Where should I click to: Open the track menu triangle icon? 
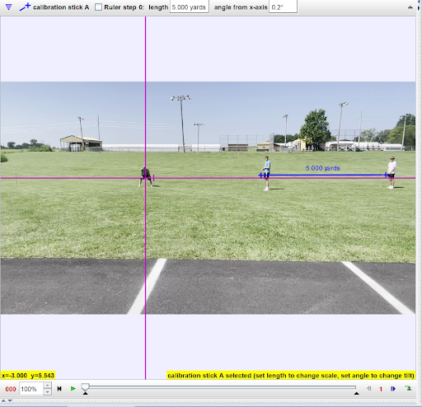[x=8, y=7]
